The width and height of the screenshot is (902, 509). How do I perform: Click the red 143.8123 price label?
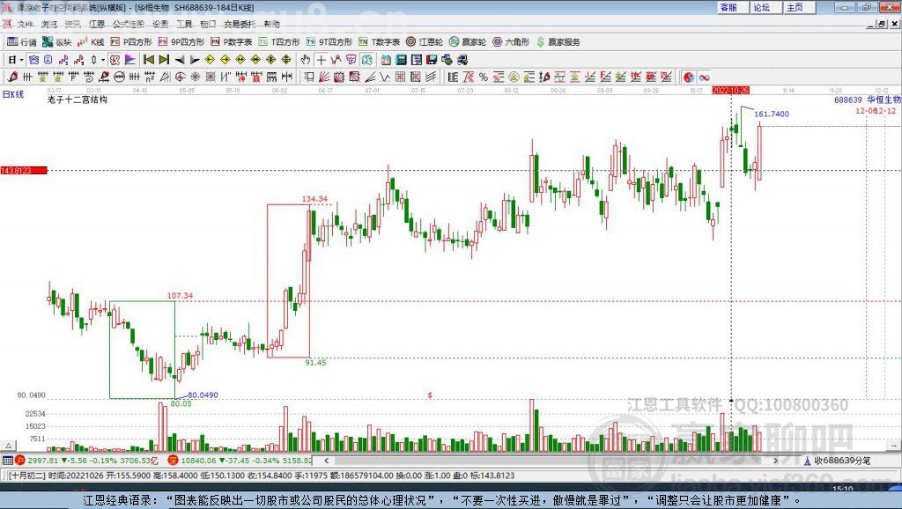24,170
